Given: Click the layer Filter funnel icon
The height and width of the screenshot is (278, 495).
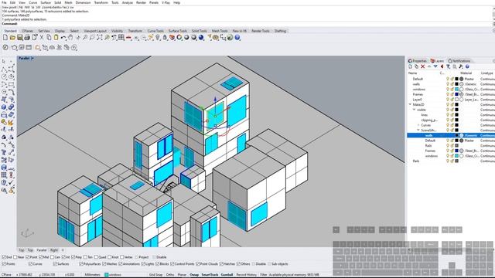Looking at the screenshot, I should (448, 66).
